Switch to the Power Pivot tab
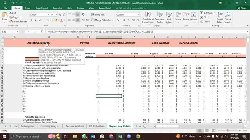The height and width of the screenshot is (140, 250). (105, 8)
